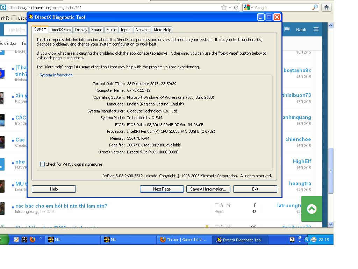The height and width of the screenshot is (269, 358).
Task: Click the help question-mark tray icon
Action: pyautogui.click(x=292, y=240)
